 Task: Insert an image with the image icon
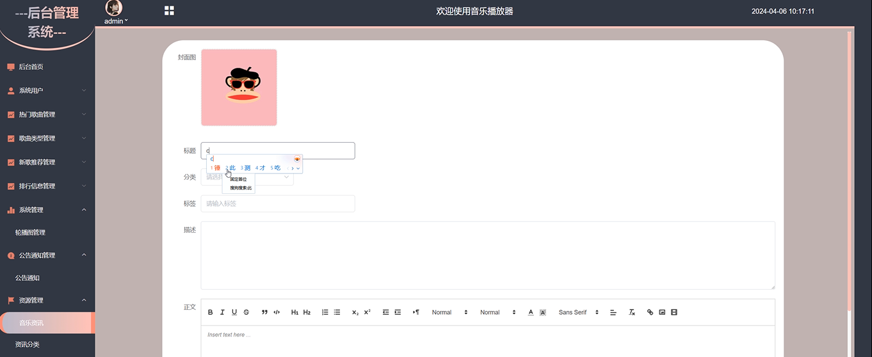point(662,312)
